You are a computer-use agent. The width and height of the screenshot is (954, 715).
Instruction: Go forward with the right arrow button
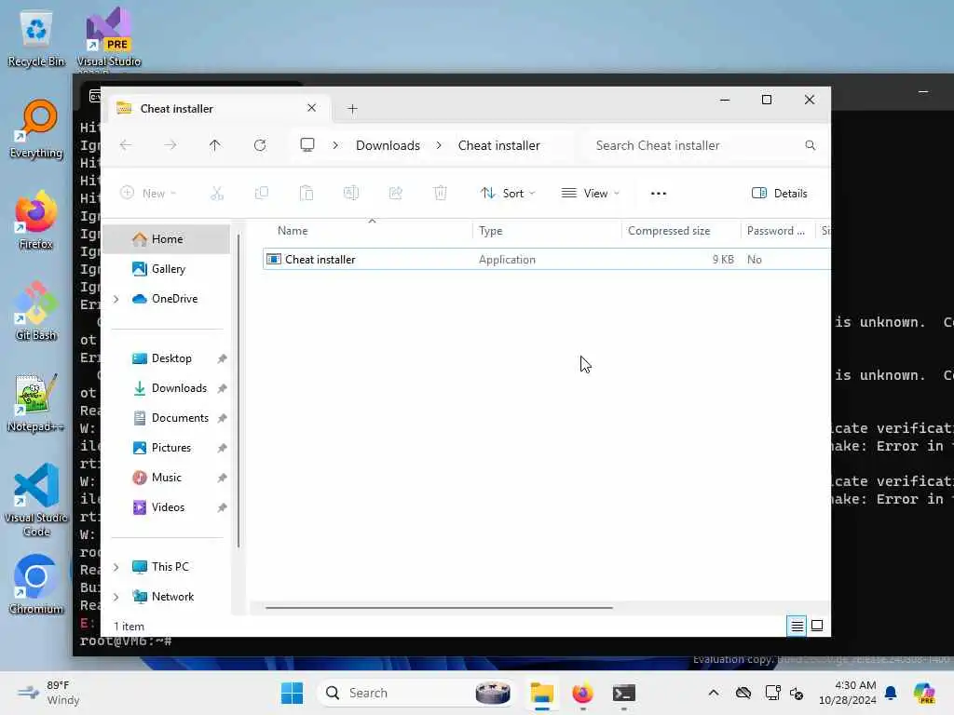click(170, 145)
